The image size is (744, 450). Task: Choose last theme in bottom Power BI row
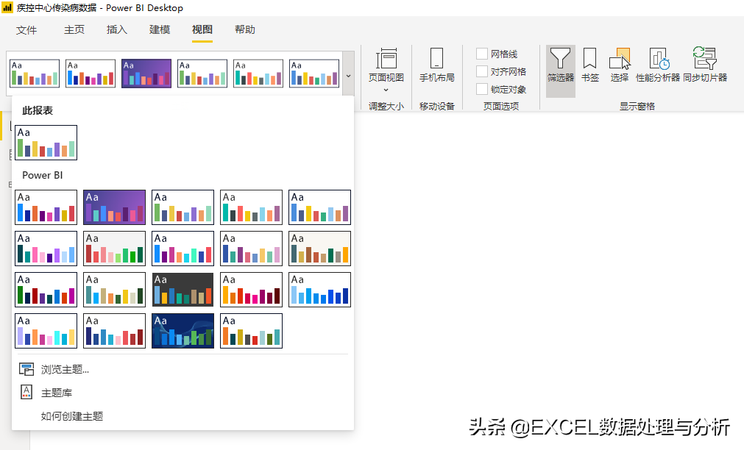tap(251, 331)
